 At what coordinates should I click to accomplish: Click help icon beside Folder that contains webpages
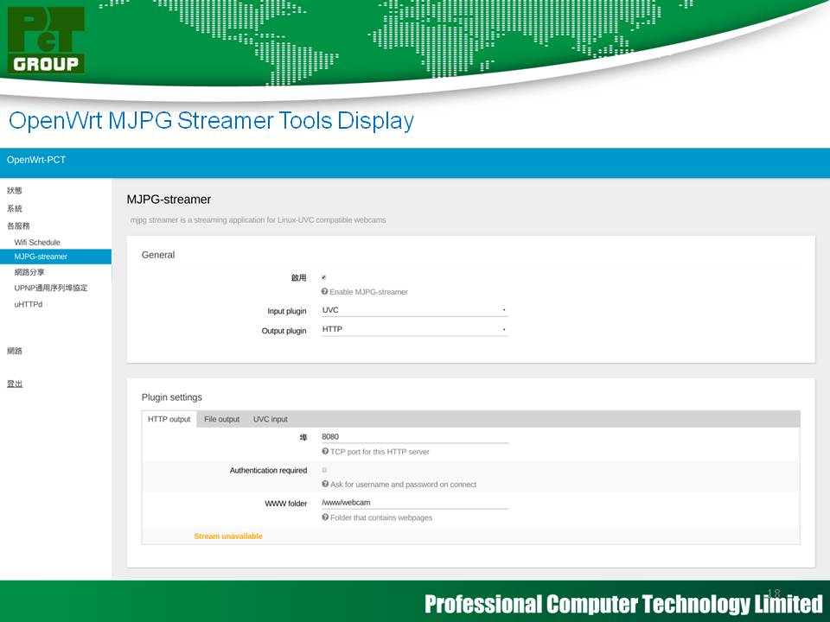click(325, 517)
